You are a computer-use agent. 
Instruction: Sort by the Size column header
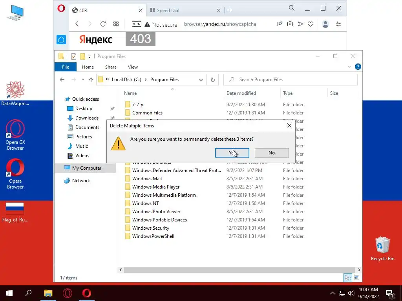pos(334,93)
